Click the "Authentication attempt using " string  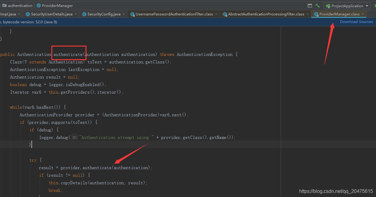(116, 137)
